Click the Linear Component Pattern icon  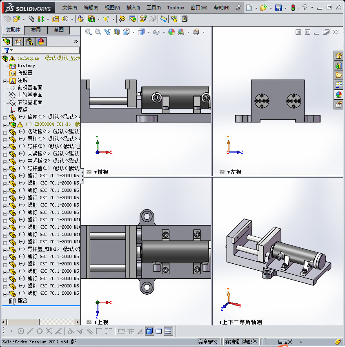pos(41,19)
